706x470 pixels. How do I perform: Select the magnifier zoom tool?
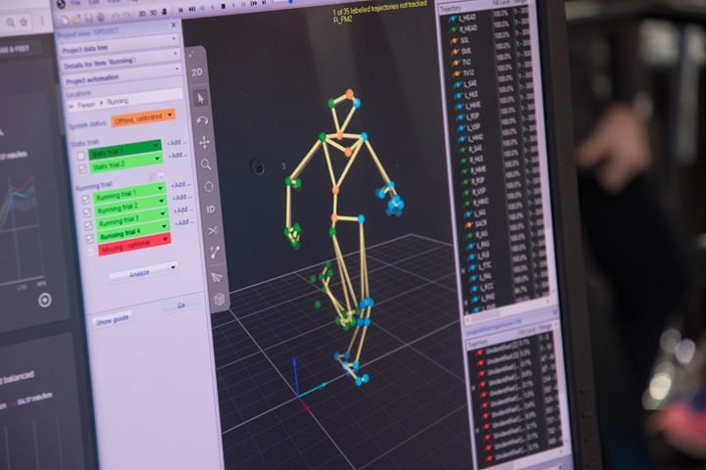(206, 164)
